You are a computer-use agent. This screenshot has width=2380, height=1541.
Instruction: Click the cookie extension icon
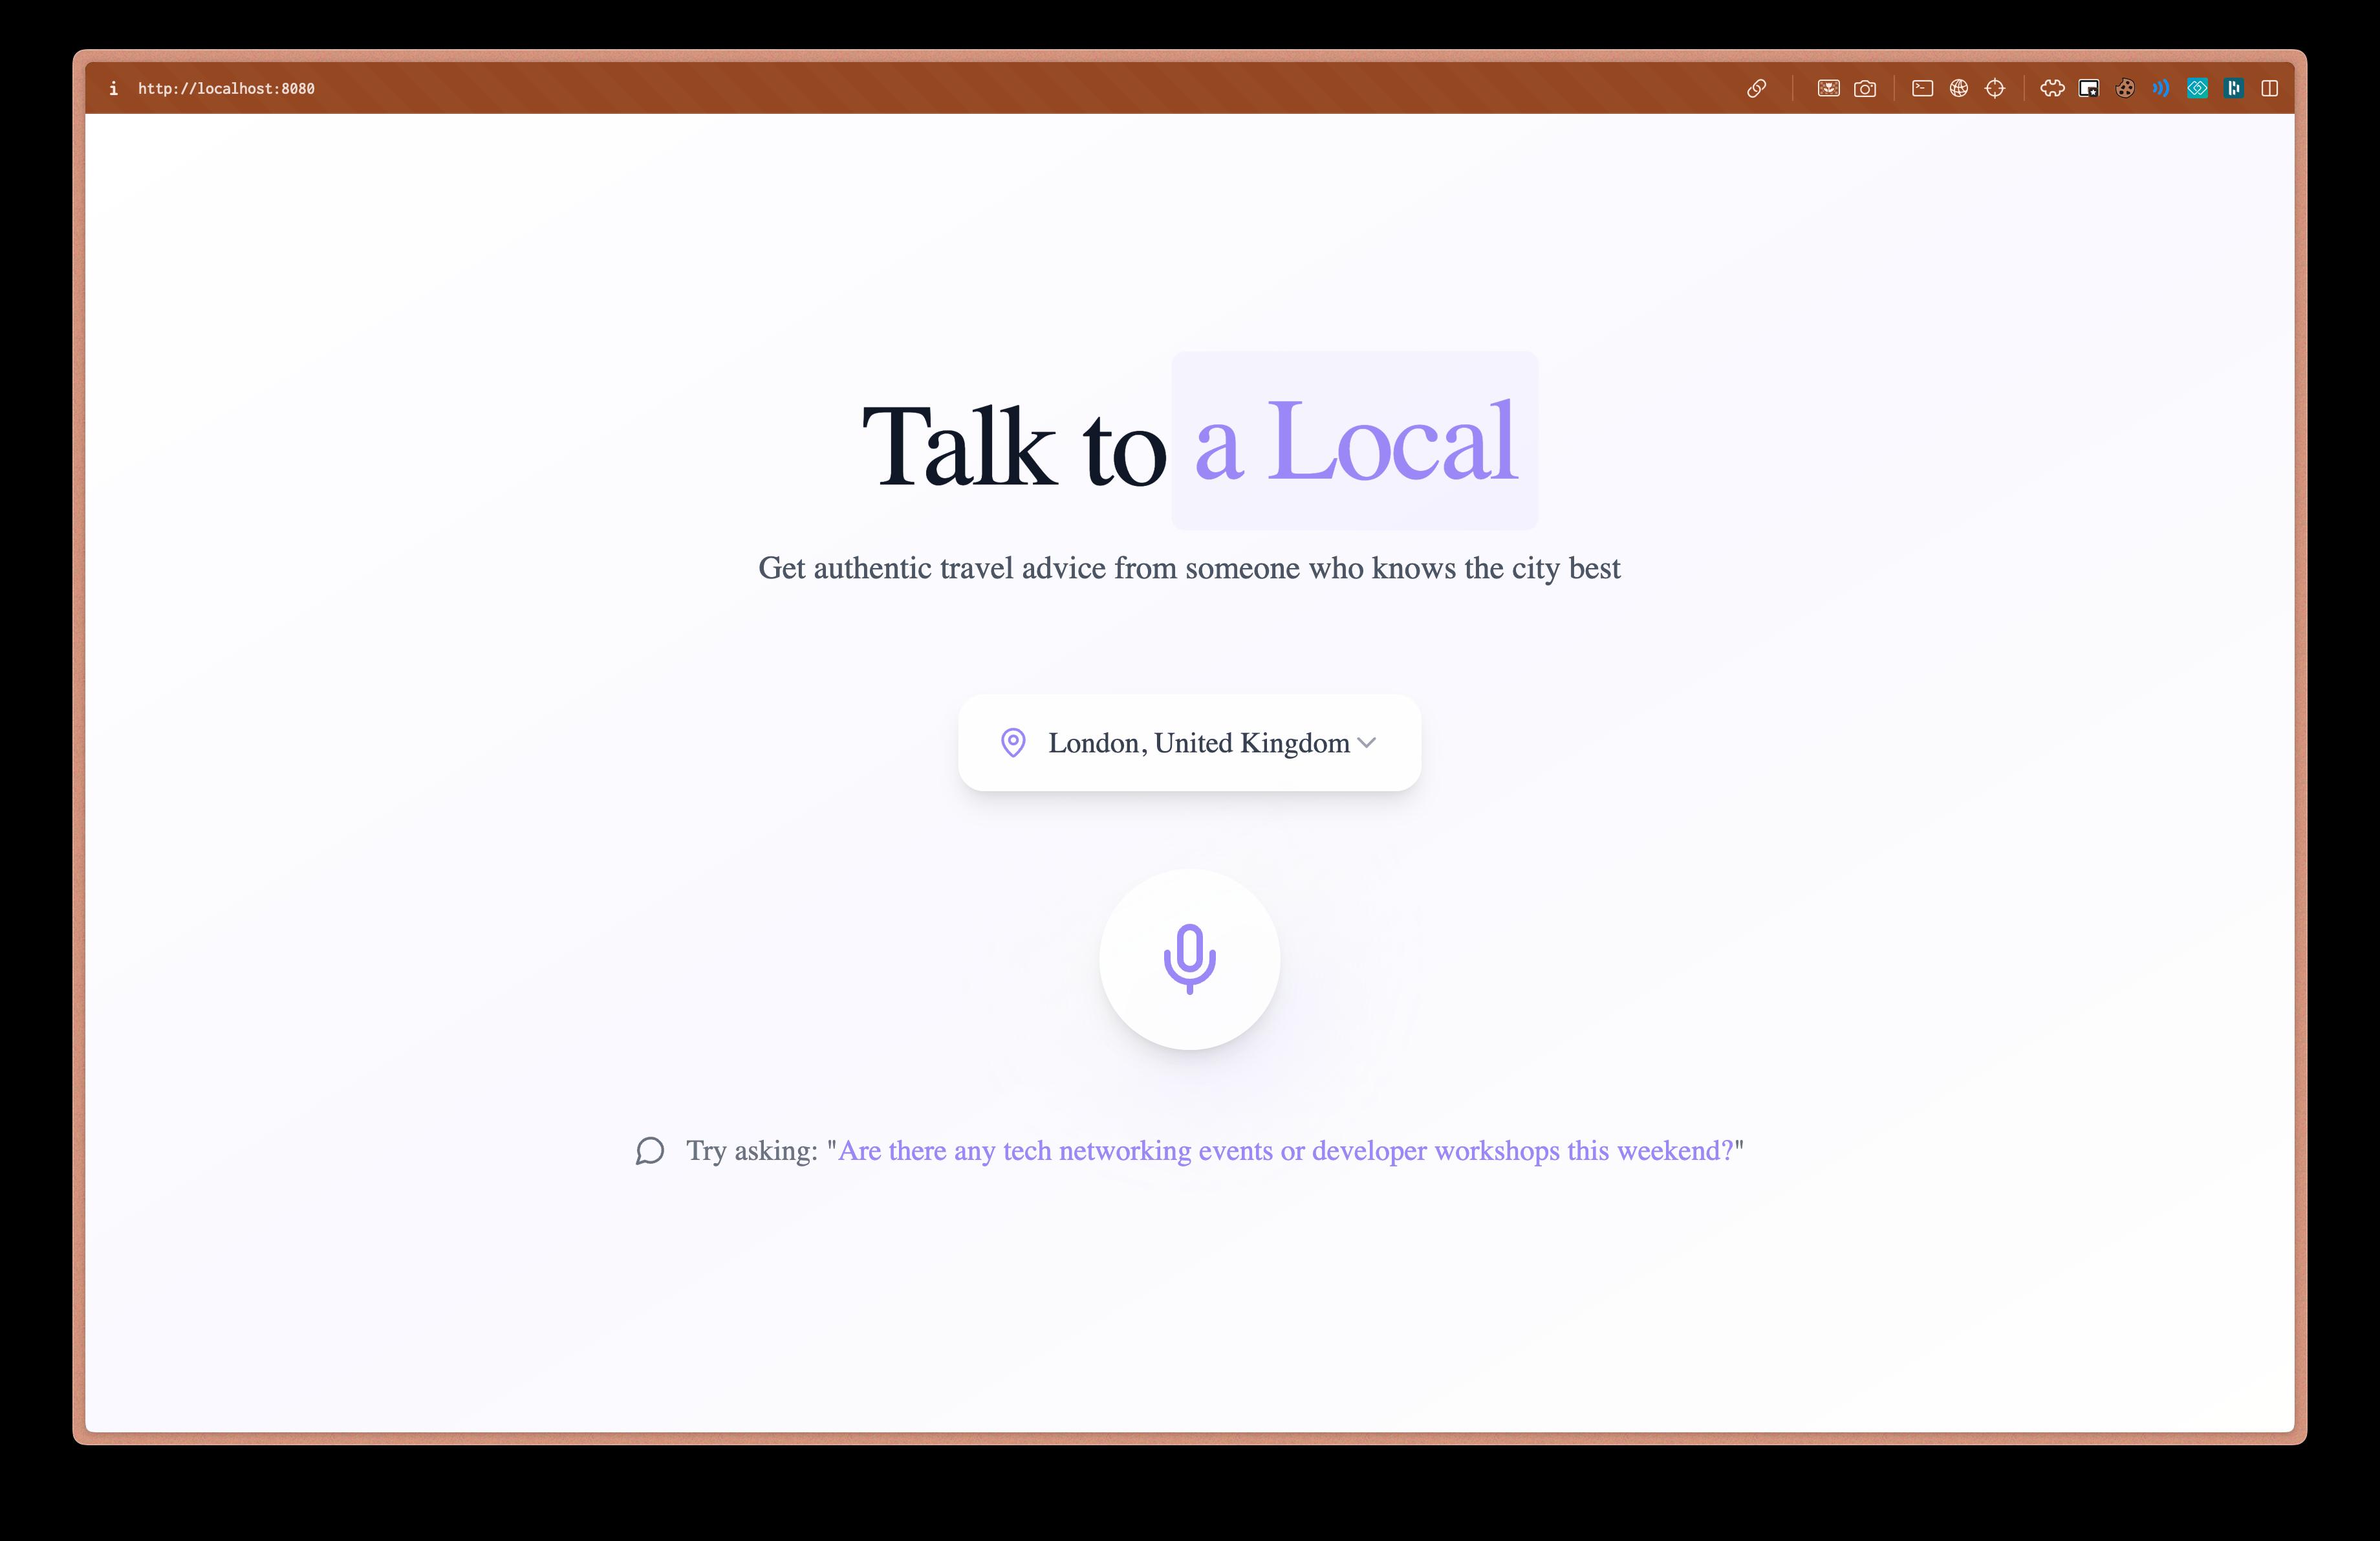pos(2125,89)
